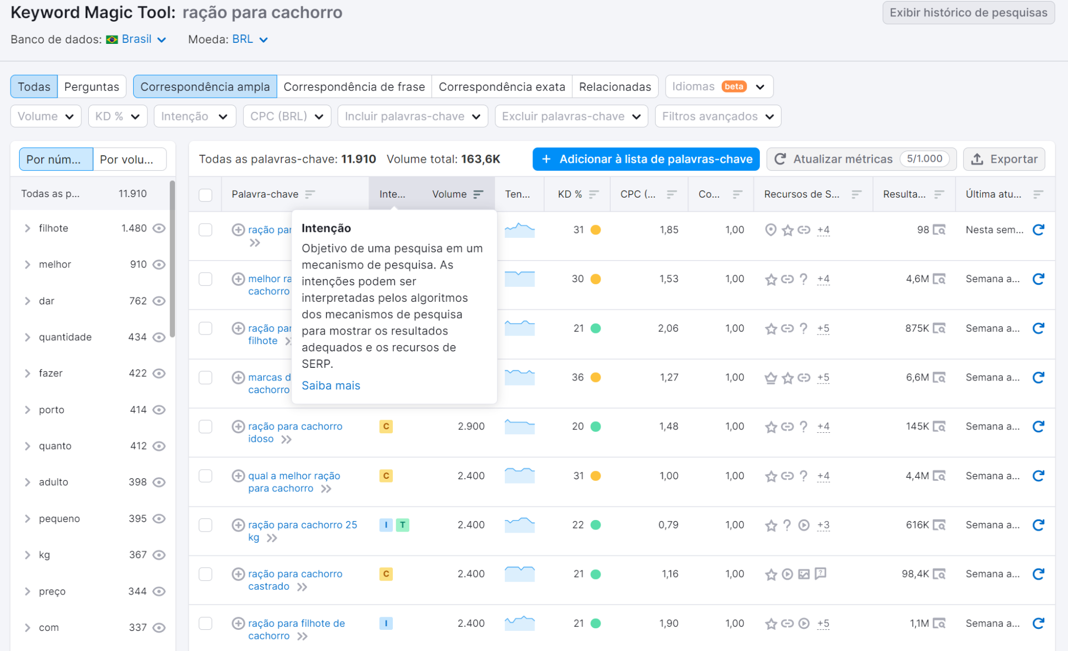
Task: Open the Moeda BRL currency dropdown
Action: click(250, 39)
